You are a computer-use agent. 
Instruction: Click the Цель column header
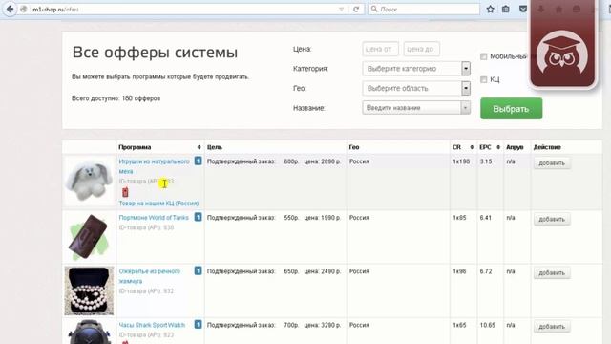[215, 147]
